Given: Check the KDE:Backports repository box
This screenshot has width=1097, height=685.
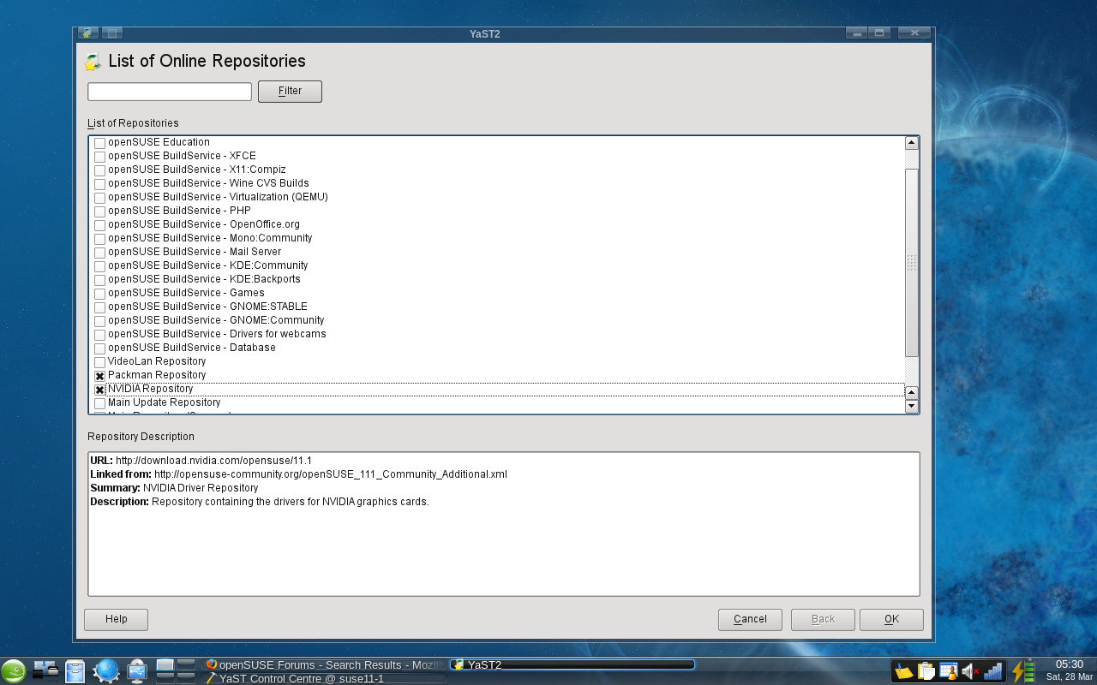Looking at the screenshot, I should 100,280.
